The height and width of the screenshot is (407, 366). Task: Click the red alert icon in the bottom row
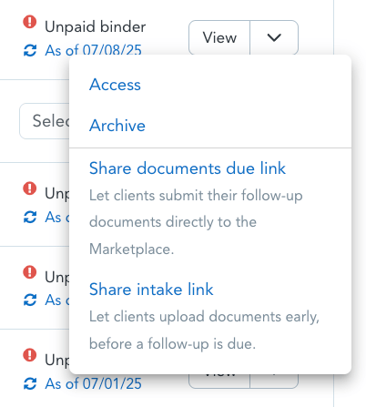tap(30, 355)
